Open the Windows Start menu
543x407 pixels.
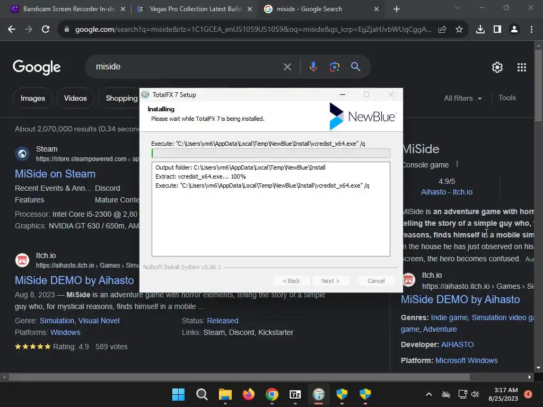[178, 394]
